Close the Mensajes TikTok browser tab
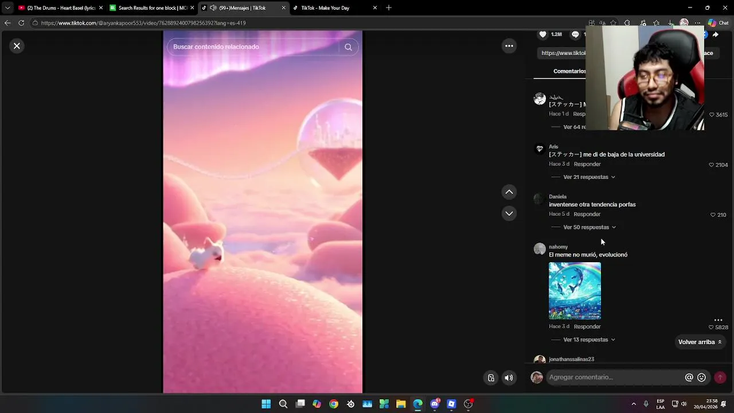 click(283, 8)
